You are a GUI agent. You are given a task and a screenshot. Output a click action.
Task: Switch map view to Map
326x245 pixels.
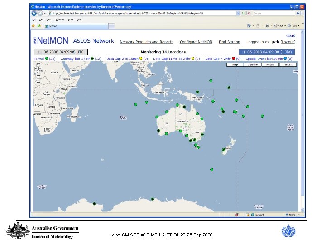click(235, 64)
